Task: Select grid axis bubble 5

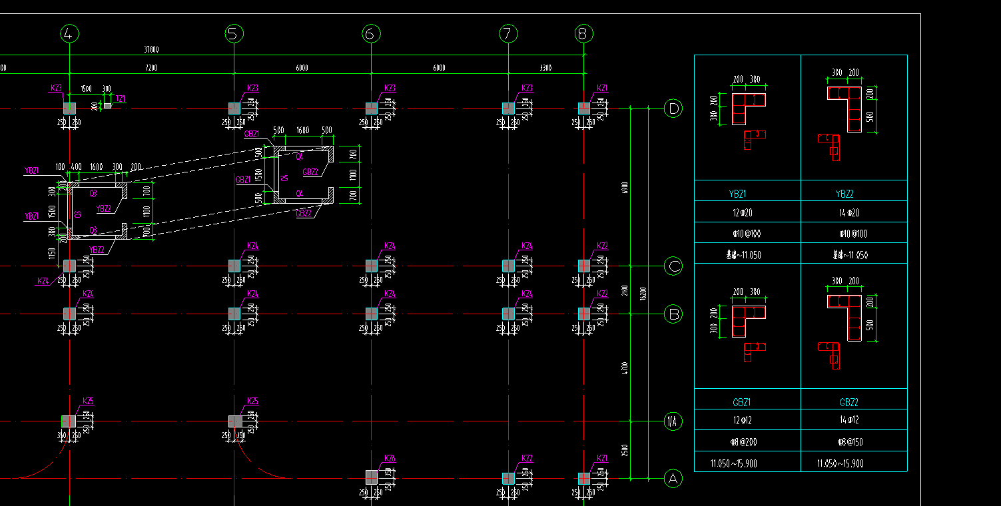Action: pyautogui.click(x=234, y=33)
